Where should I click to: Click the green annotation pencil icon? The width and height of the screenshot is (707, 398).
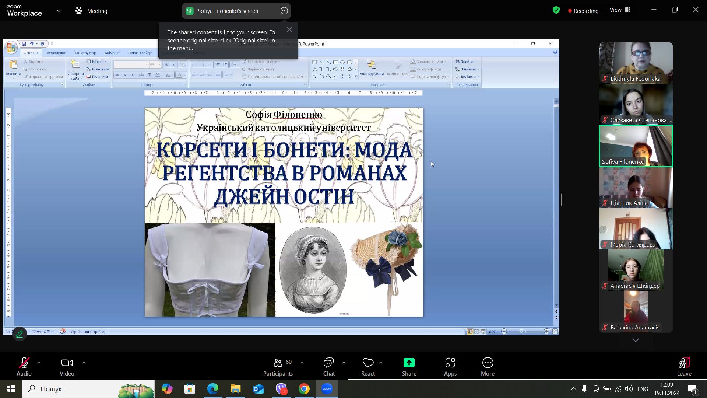(x=20, y=334)
